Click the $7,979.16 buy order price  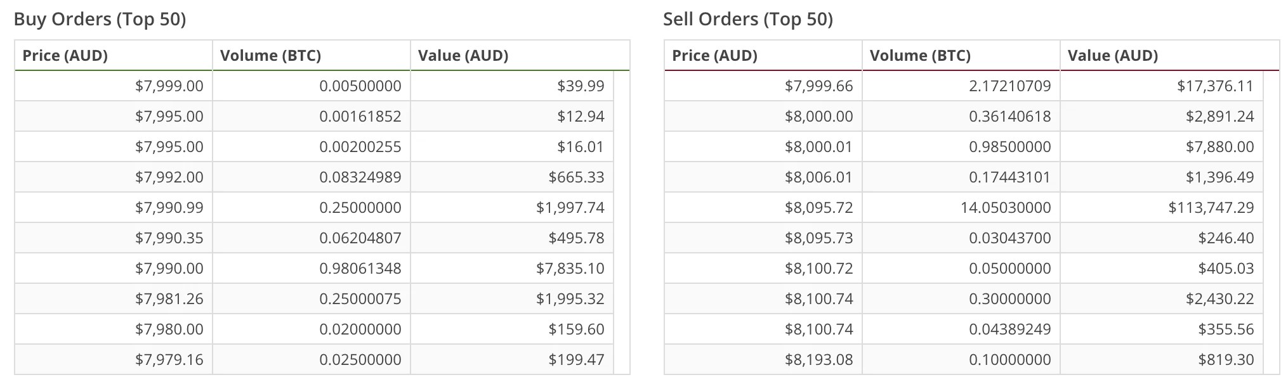(169, 360)
